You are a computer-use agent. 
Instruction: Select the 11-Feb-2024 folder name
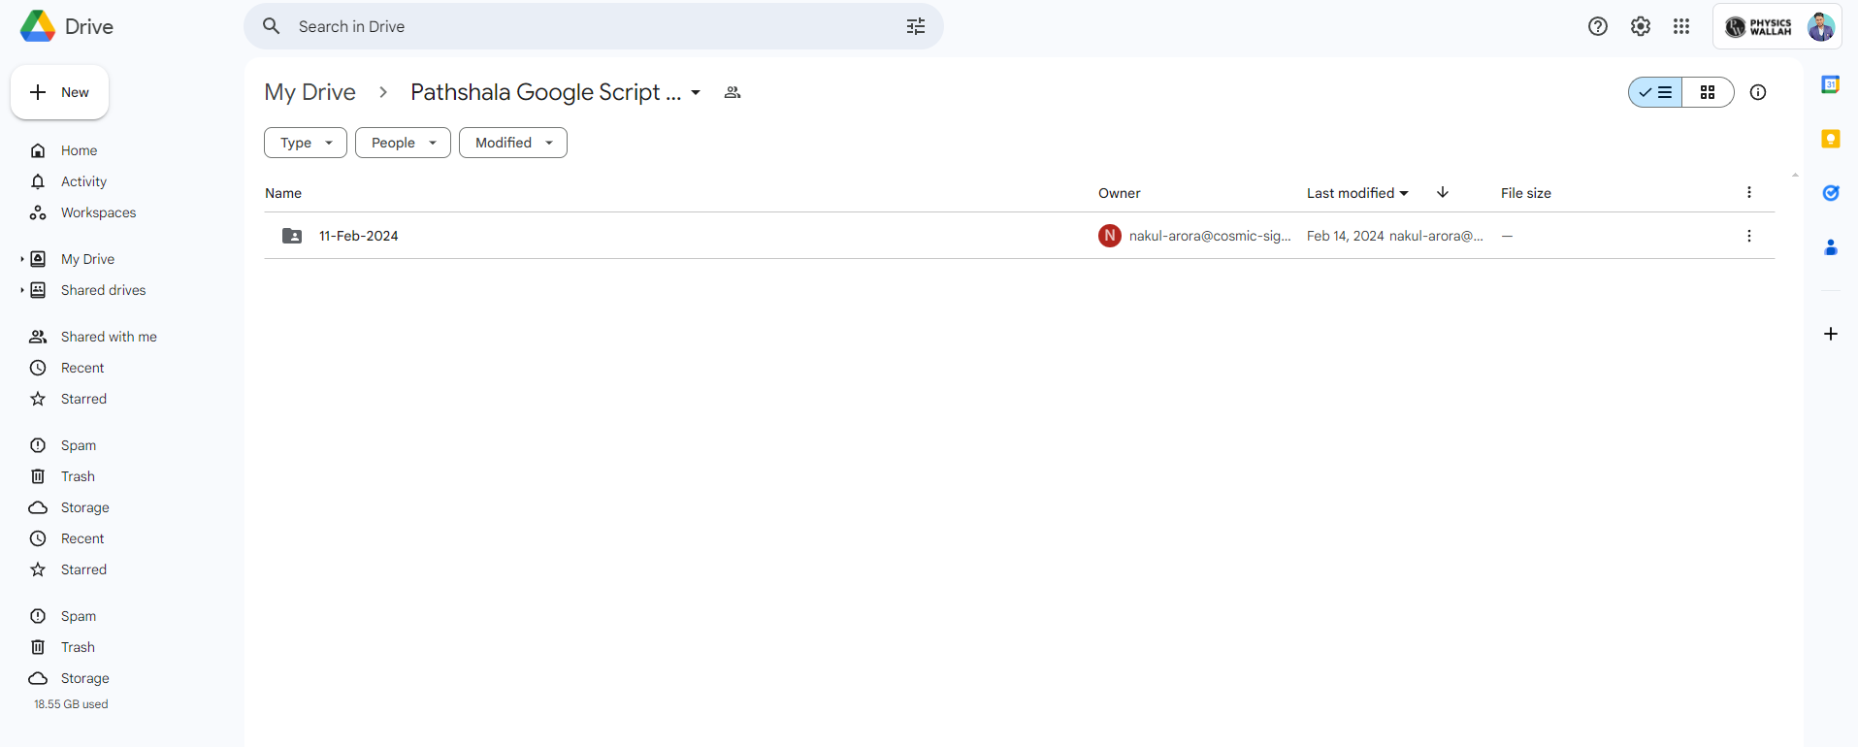359,236
